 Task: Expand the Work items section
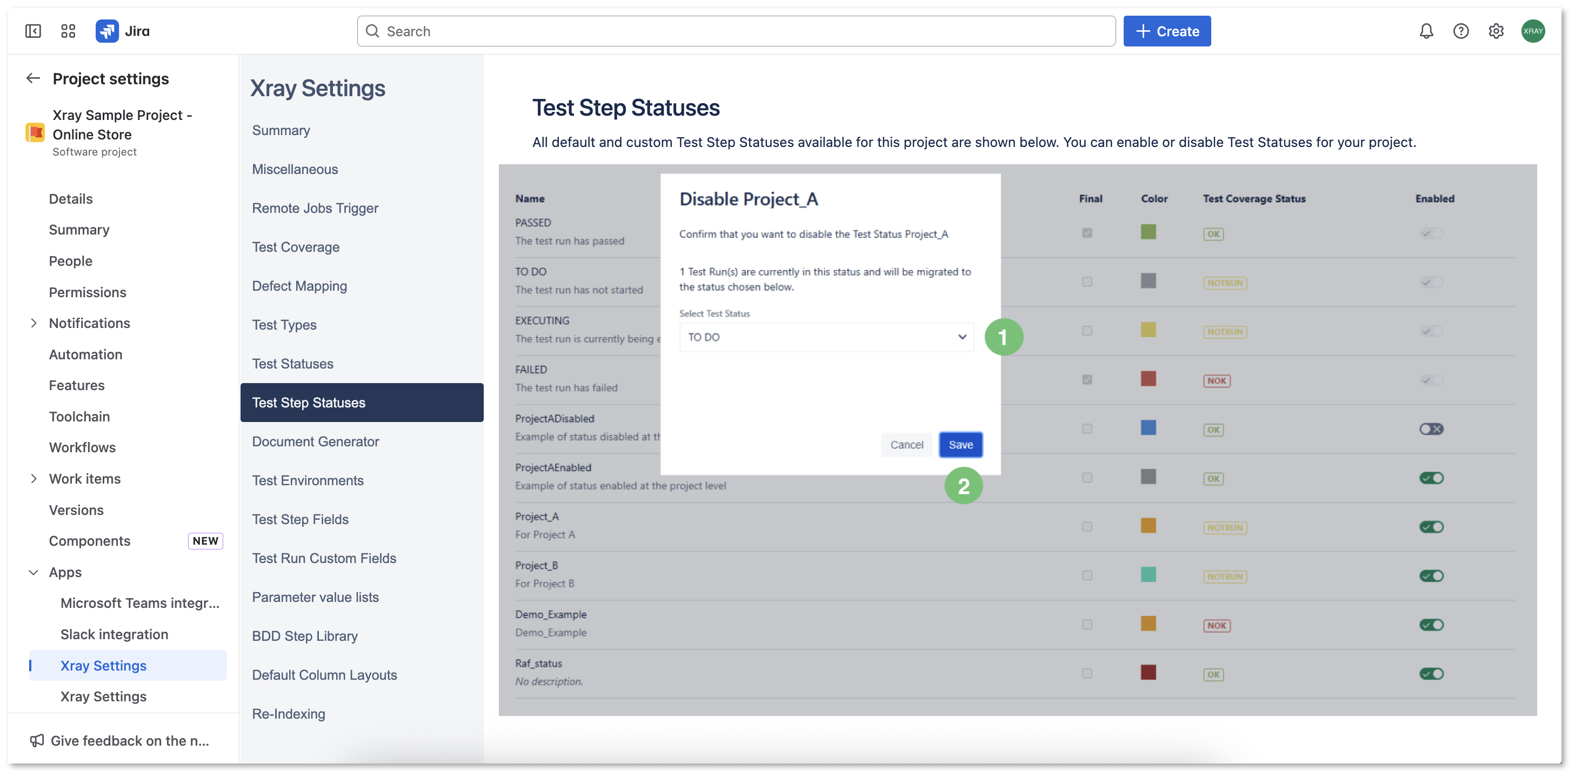point(33,479)
